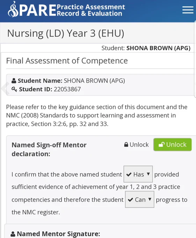
Task: Click the Named Sign-off Mentor declaration title
Action: point(49,149)
